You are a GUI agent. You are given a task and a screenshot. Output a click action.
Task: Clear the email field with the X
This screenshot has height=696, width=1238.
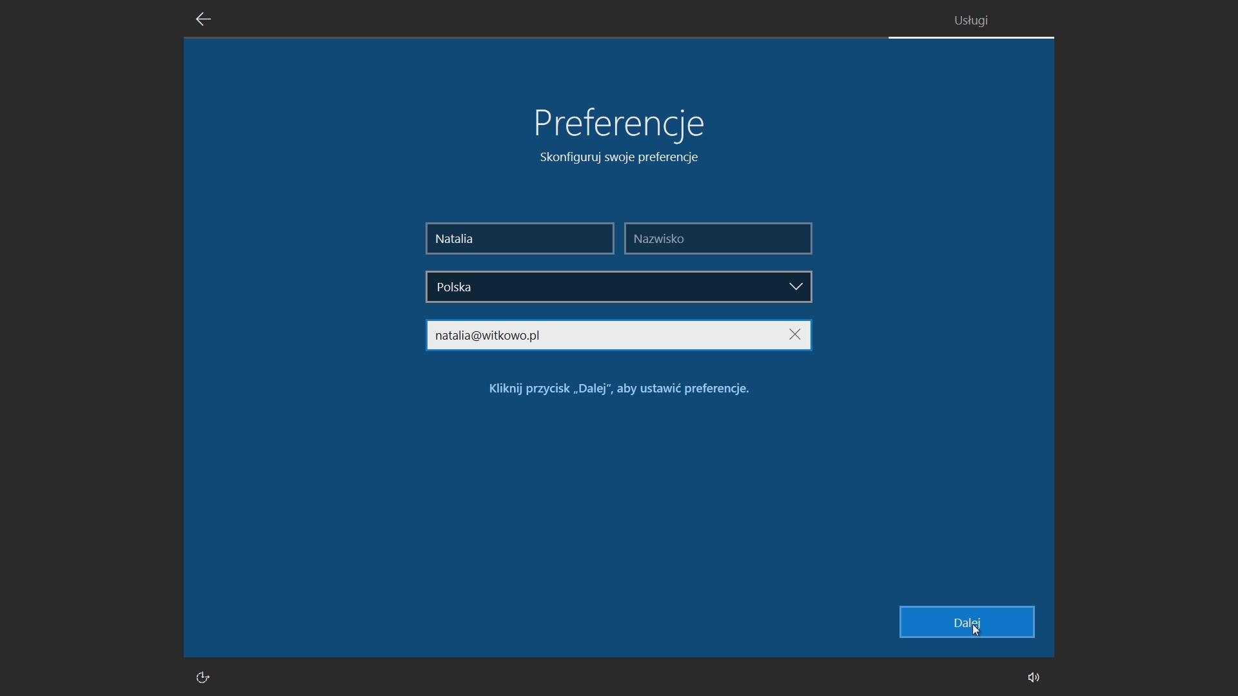(x=795, y=334)
